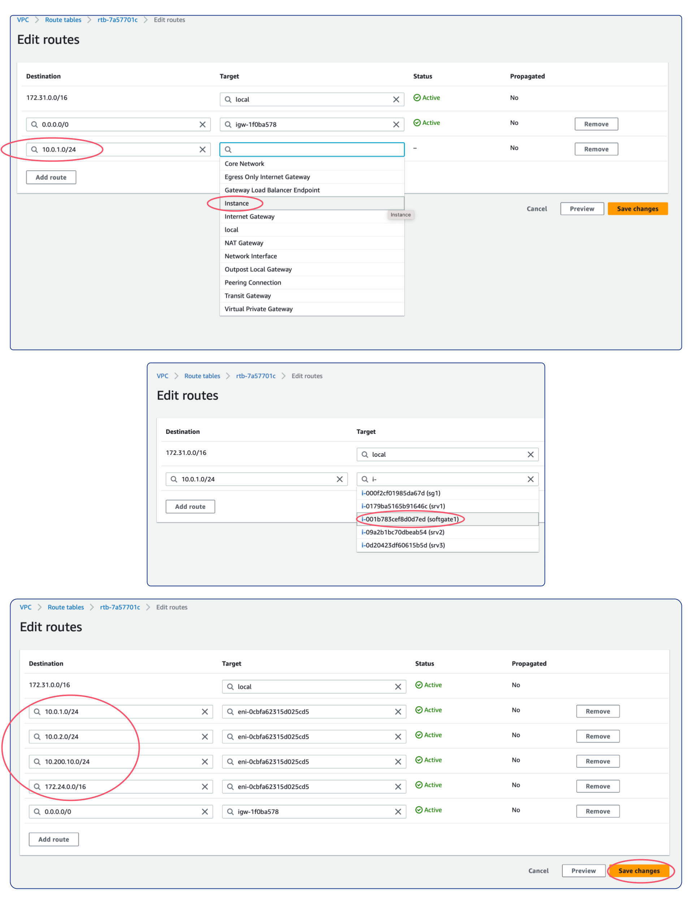Choose NAT Gateway as the target type
692x904 pixels.
click(244, 243)
